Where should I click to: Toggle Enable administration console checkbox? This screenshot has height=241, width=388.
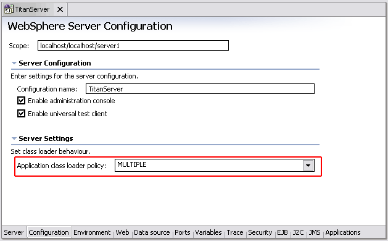tap(21, 100)
